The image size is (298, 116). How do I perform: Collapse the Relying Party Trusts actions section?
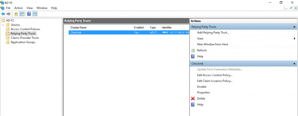click(294, 27)
